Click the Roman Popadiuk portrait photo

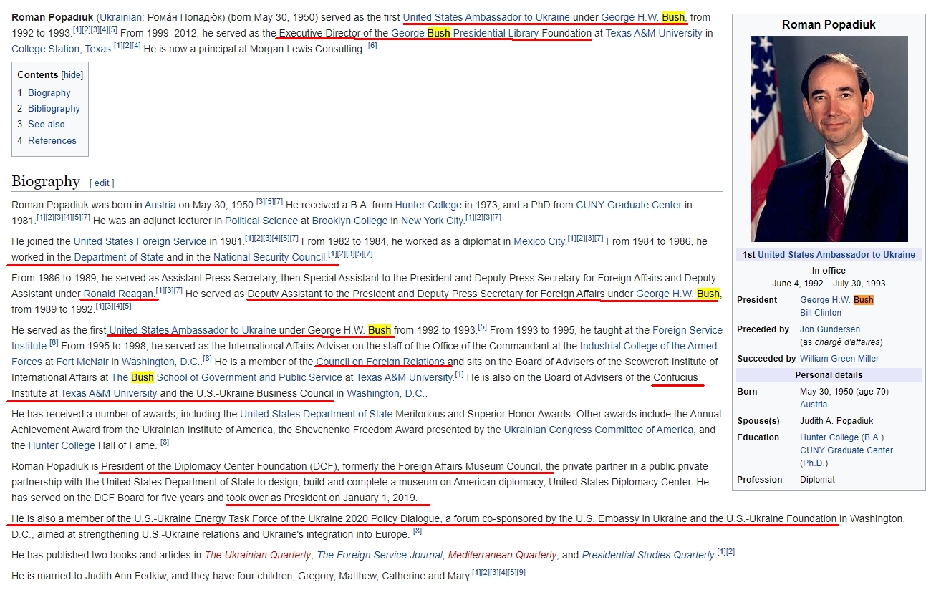pyautogui.click(x=829, y=139)
